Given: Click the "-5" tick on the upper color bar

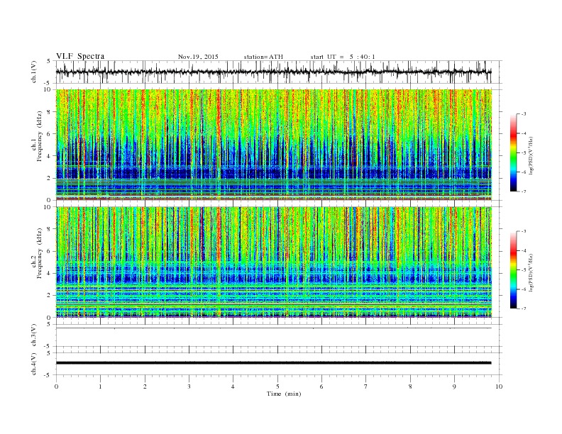Looking at the screenshot, I should (x=524, y=153).
